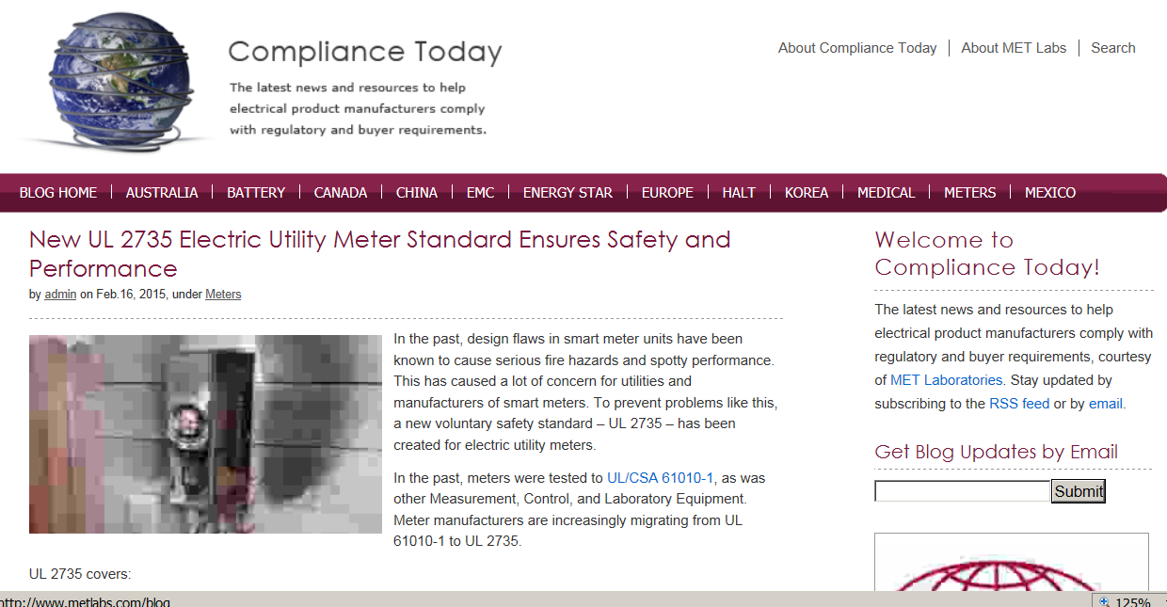The height and width of the screenshot is (607, 1167).
Task: Click the Search link in header
Action: (x=1112, y=48)
